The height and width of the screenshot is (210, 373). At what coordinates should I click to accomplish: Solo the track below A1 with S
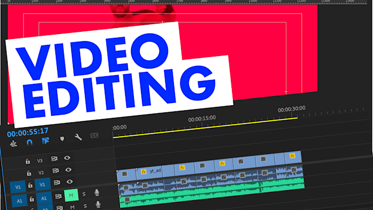85,206
